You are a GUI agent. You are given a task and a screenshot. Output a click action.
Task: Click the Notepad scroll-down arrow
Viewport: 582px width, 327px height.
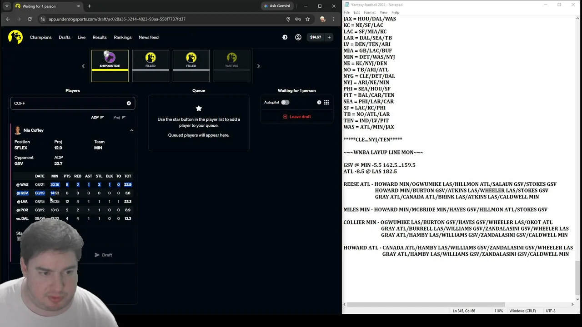pos(578,299)
